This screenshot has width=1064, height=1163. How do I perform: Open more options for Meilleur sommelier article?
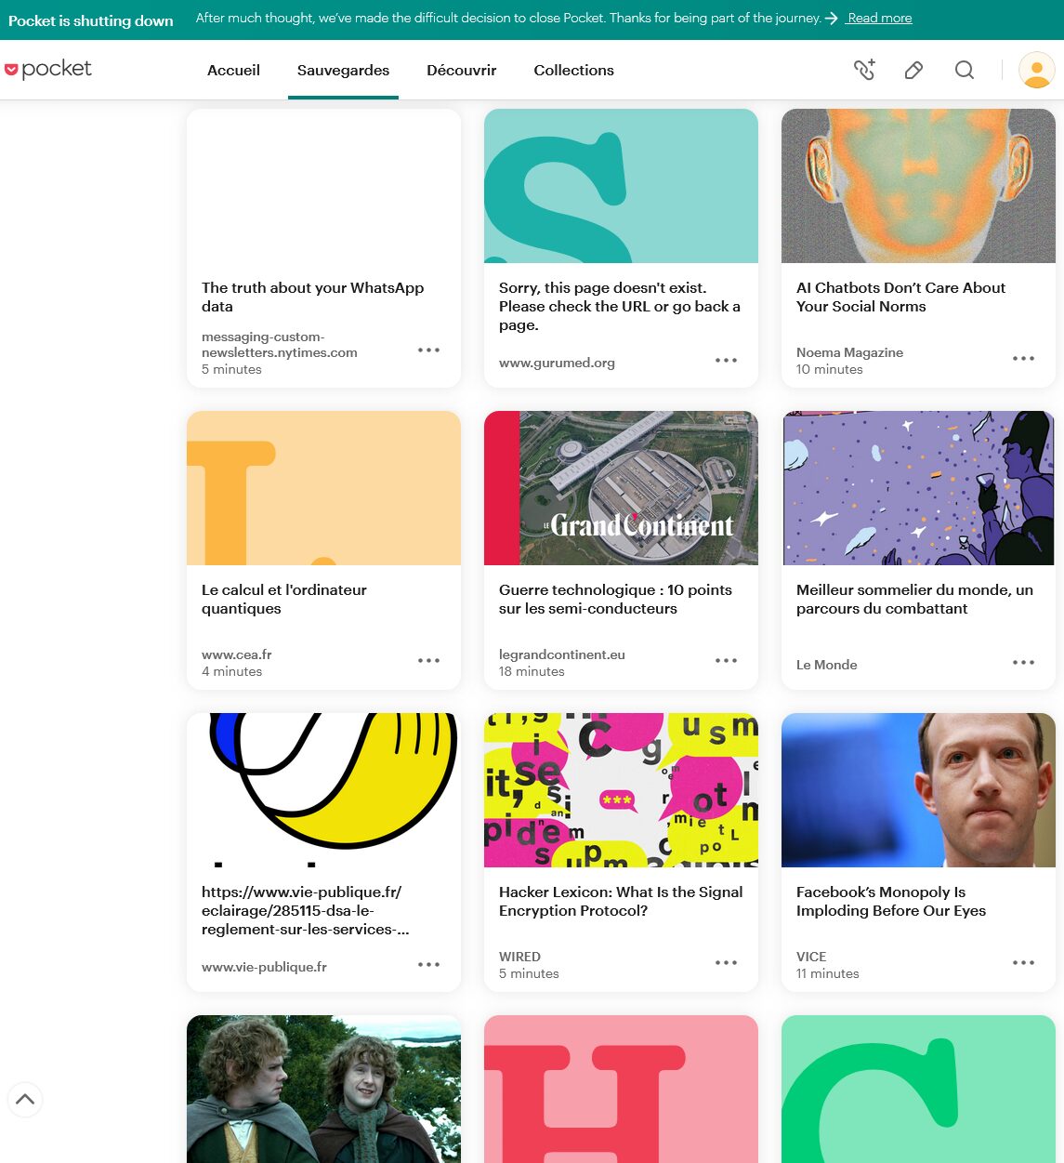[1023, 663]
